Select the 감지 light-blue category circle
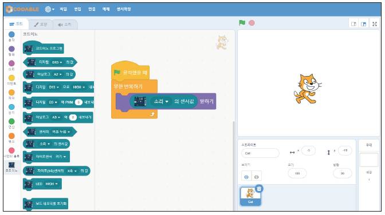The width and height of the screenshot is (385, 215). (x=11, y=107)
